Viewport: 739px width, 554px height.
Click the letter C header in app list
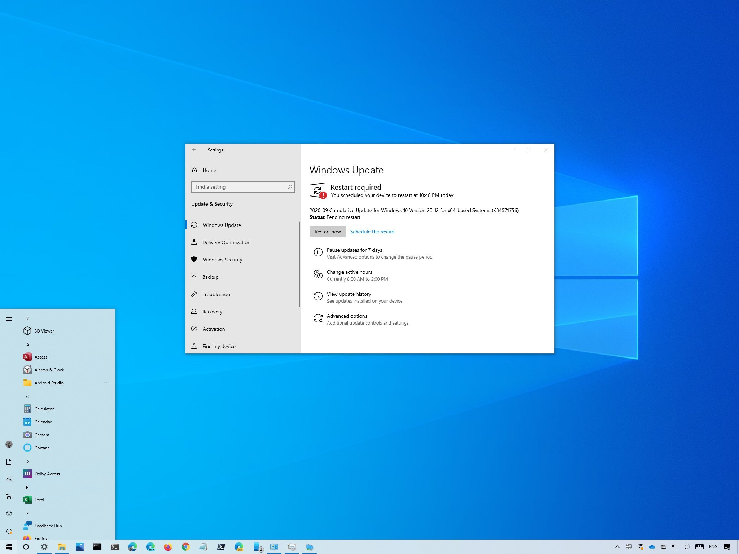(x=27, y=396)
